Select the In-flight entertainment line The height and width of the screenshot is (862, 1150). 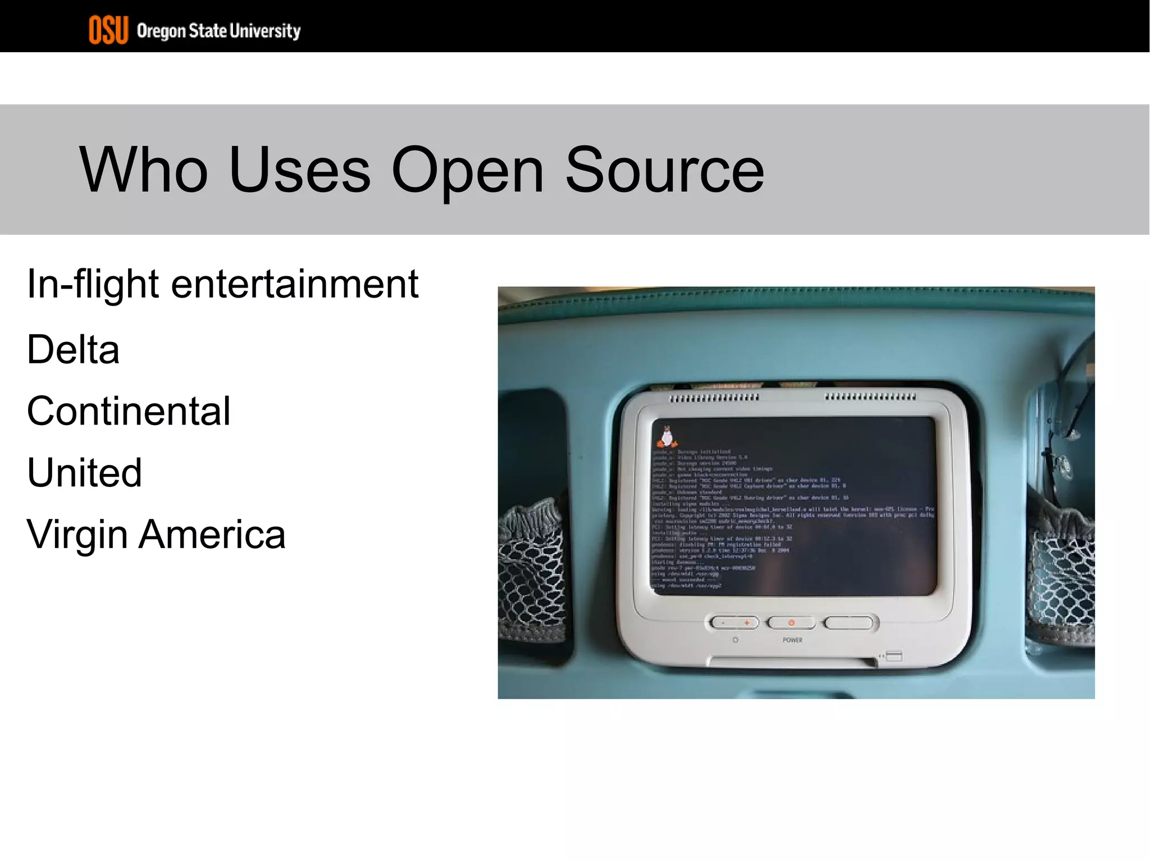click(222, 284)
